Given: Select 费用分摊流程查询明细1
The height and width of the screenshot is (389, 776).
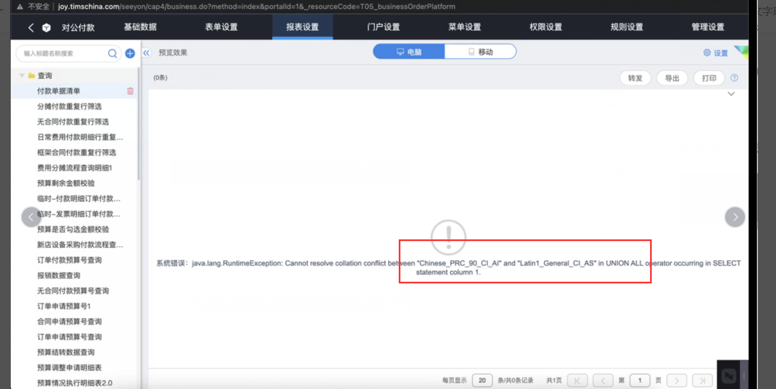Looking at the screenshot, I should (75, 168).
